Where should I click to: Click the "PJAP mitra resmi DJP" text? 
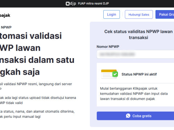94,4
